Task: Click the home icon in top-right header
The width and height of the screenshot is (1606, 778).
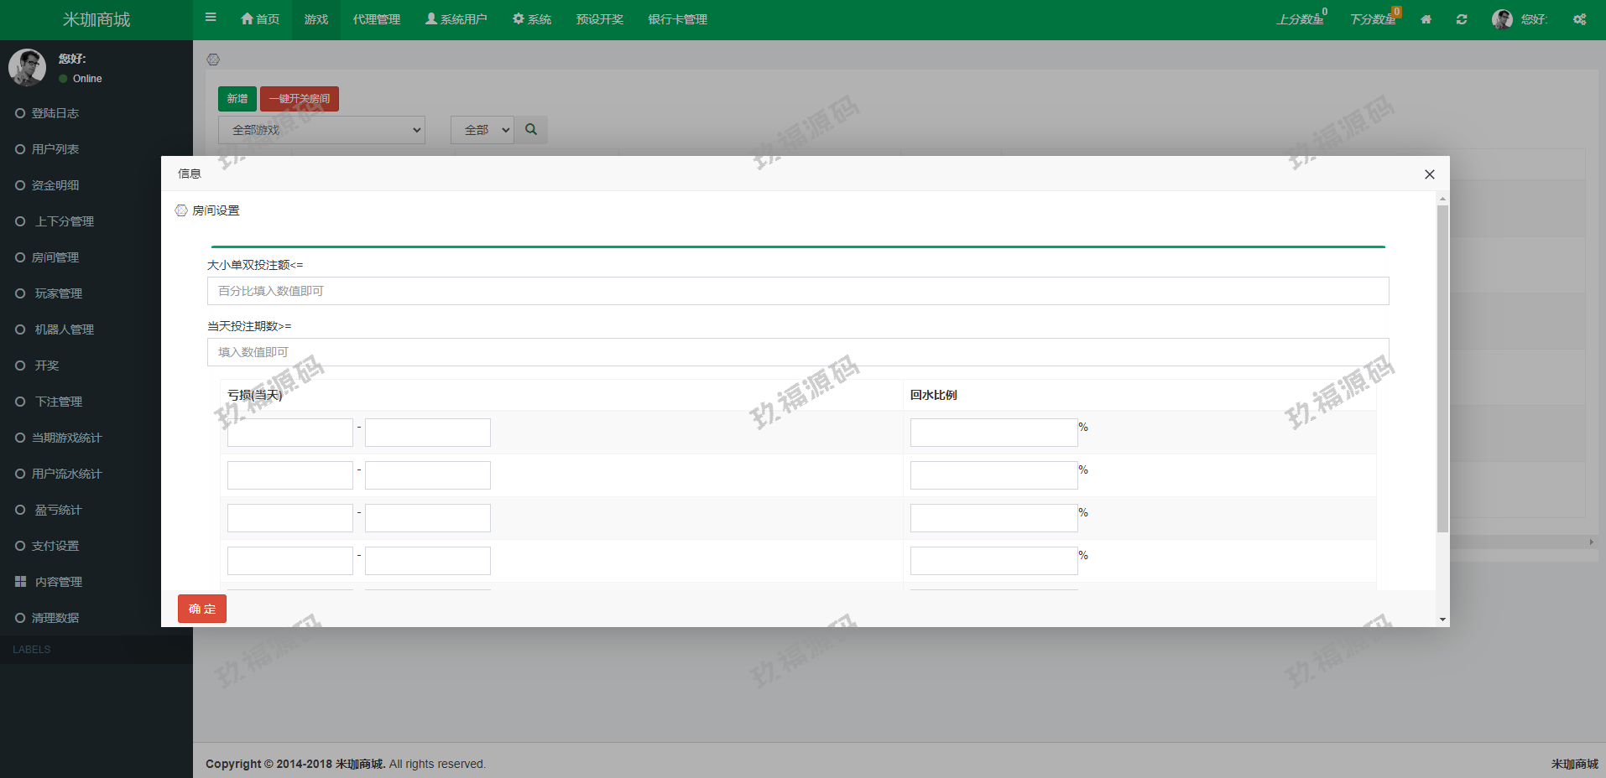Action: 1426,19
